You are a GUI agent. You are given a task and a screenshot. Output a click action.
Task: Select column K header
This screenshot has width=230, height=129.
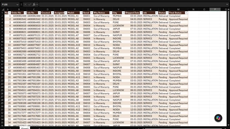pos(151,9)
